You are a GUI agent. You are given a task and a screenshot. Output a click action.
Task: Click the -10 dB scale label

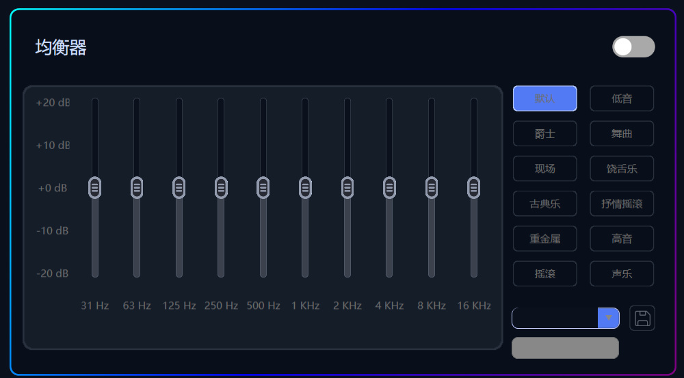click(53, 231)
